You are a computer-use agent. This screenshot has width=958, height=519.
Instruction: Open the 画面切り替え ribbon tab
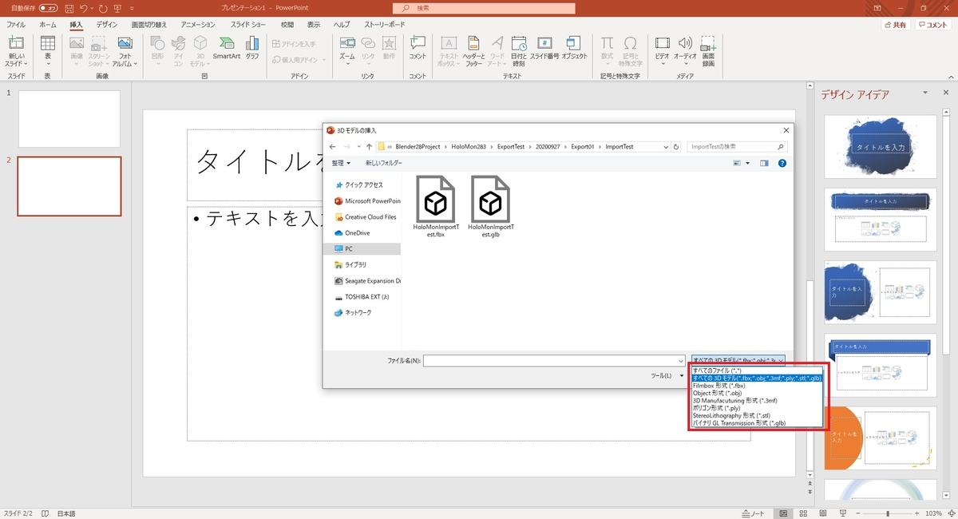pos(150,25)
